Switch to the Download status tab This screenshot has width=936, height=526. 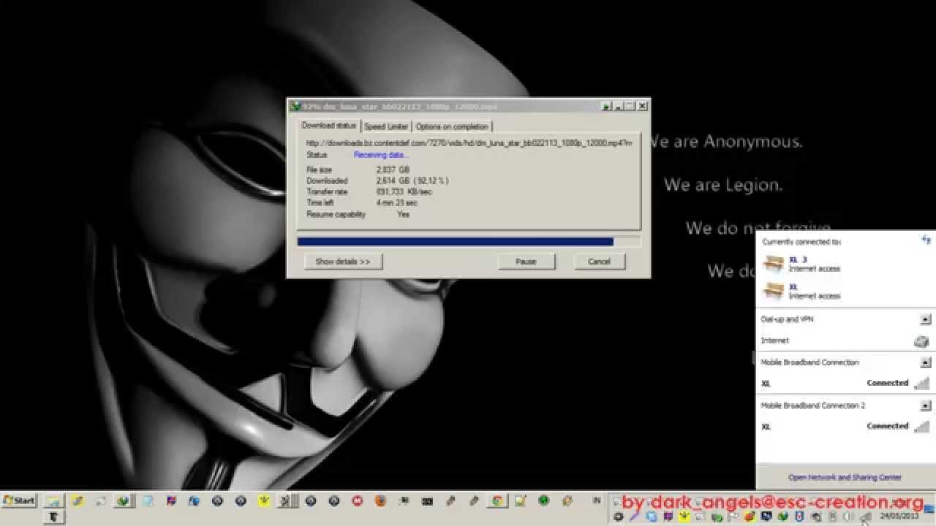pyautogui.click(x=328, y=126)
